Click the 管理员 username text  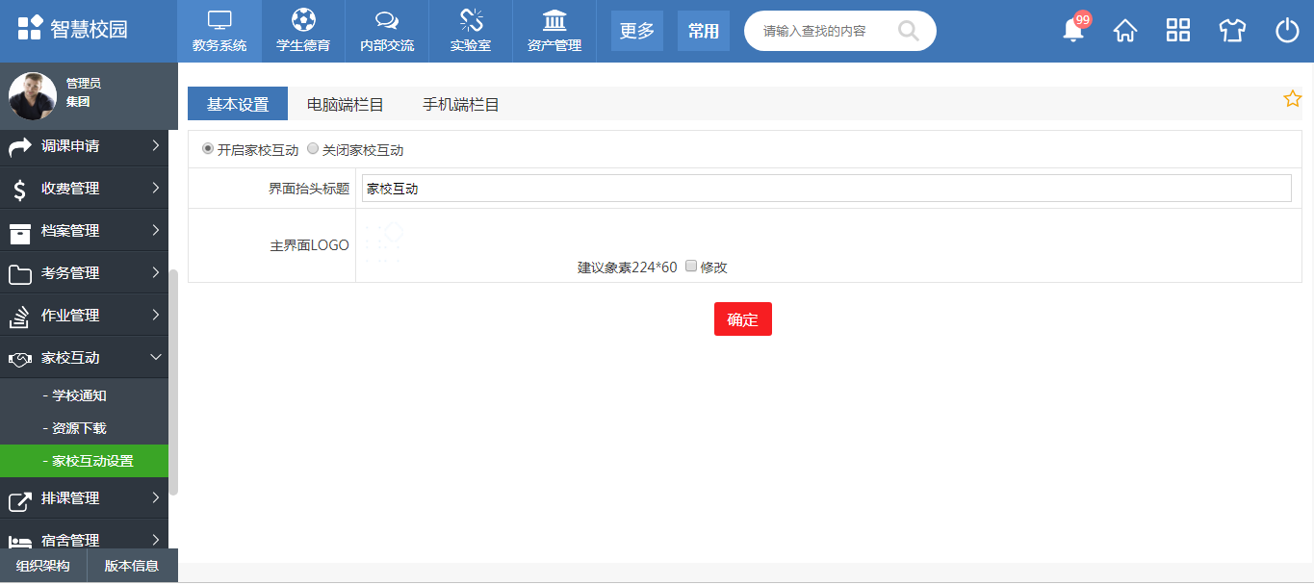coord(84,84)
